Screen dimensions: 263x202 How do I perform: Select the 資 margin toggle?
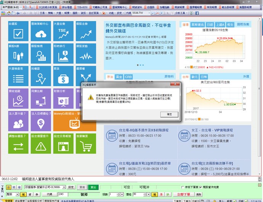pyautogui.click(x=30, y=194)
